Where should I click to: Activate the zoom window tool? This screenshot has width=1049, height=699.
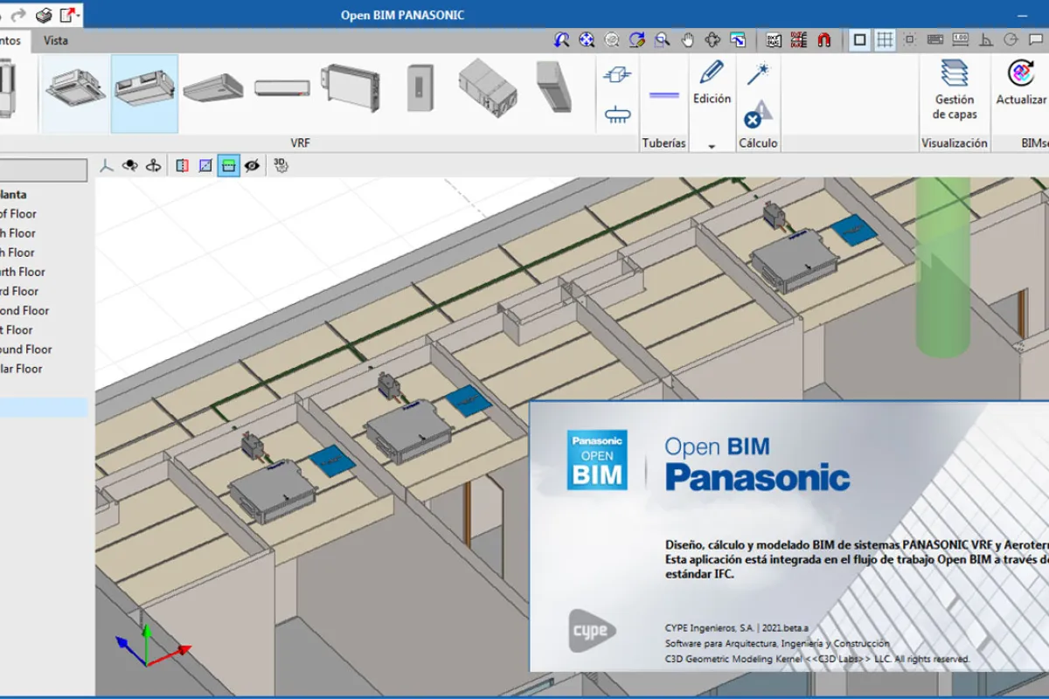(663, 39)
